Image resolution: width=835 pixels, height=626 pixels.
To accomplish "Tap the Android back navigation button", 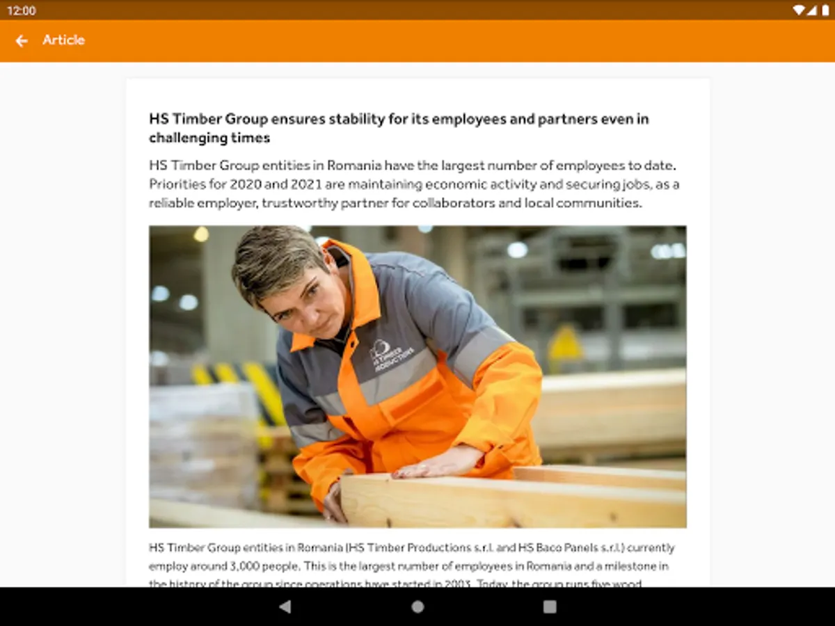I will [285, 607].
